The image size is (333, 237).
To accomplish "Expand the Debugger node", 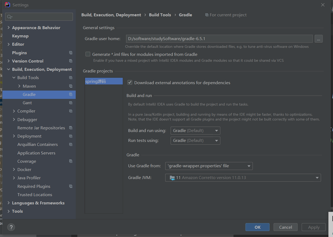I will point(14,119).
